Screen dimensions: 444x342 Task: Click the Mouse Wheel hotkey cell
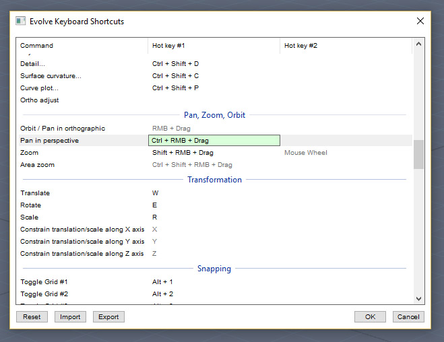point(305,153)
